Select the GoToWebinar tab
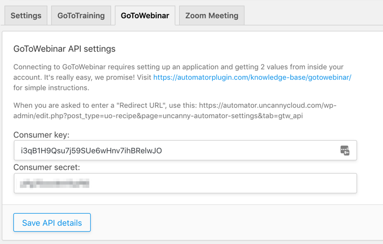The image size is (383, 244). click(x=145, y=15)
